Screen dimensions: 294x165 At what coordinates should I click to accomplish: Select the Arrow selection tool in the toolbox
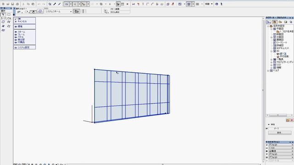click(x=3, y=14)
